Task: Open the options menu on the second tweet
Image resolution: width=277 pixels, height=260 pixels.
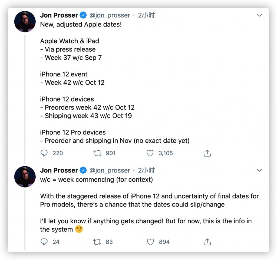Action: pyautogui.click(x=259, y=170)
